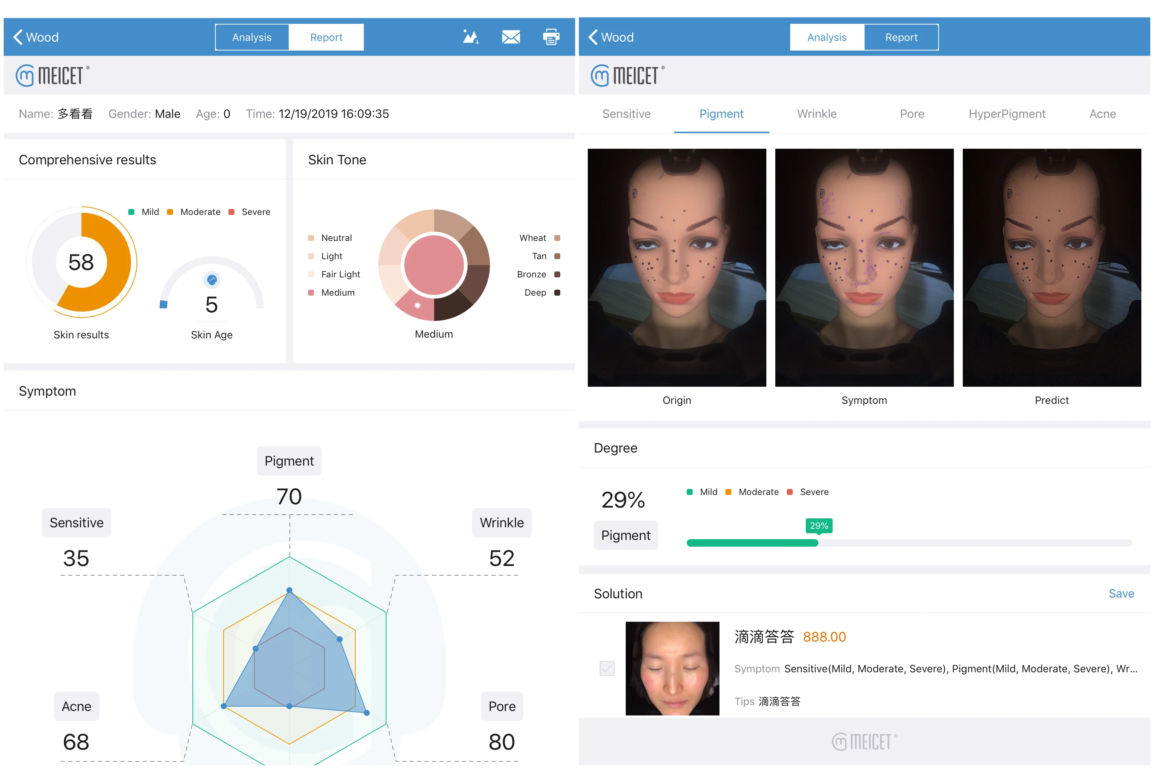Go back using left Wood chevron

tap(18, 37)
